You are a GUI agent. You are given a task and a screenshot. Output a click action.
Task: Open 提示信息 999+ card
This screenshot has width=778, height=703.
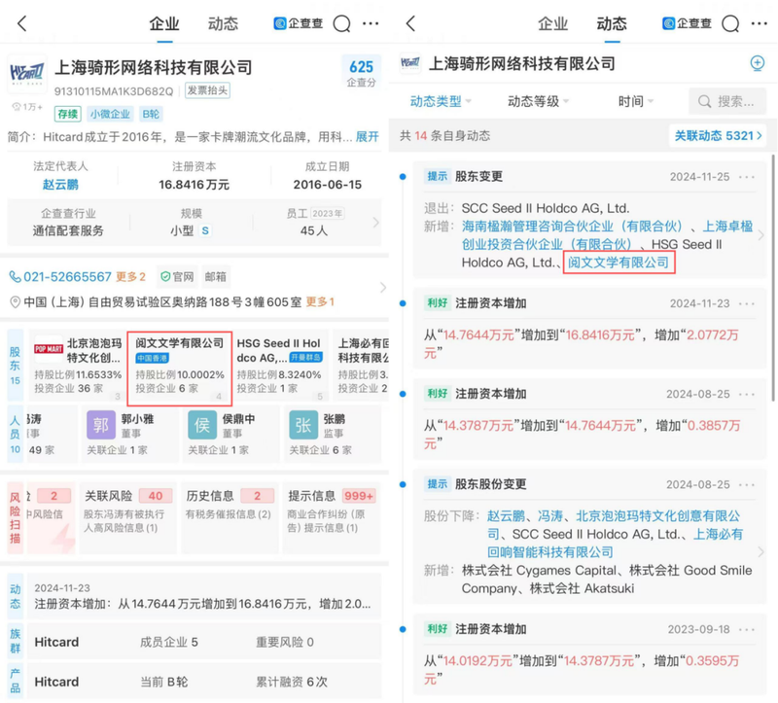coord(332,517)
